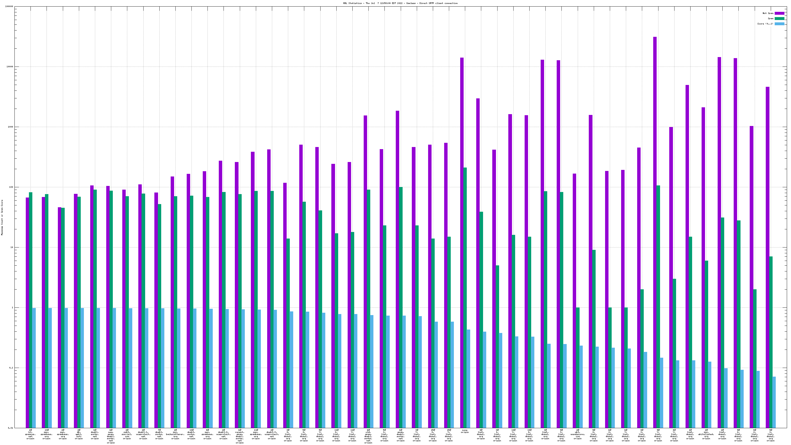Click the dnsbl-3.uceprotect.net origin x-axis label
791x445 pixels.
point(272,434)
